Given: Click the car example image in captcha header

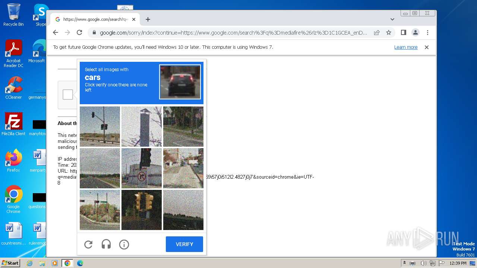Looking at the screenshot, I should point(180,82).
